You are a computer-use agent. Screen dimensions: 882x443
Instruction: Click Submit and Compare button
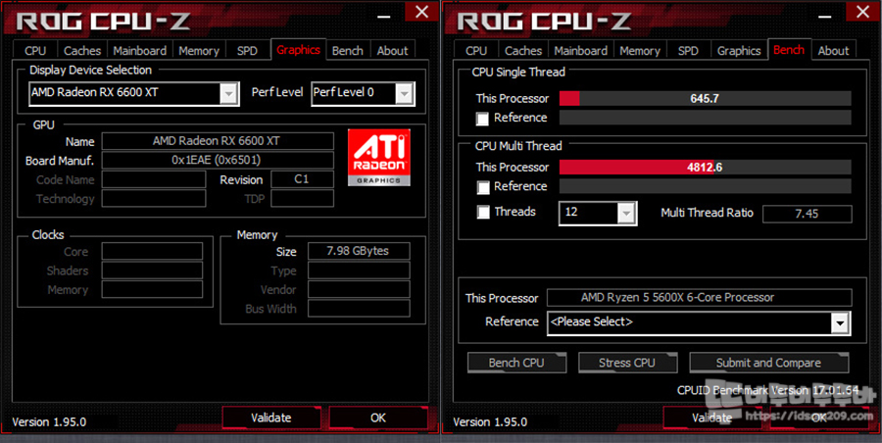point(768,363)
